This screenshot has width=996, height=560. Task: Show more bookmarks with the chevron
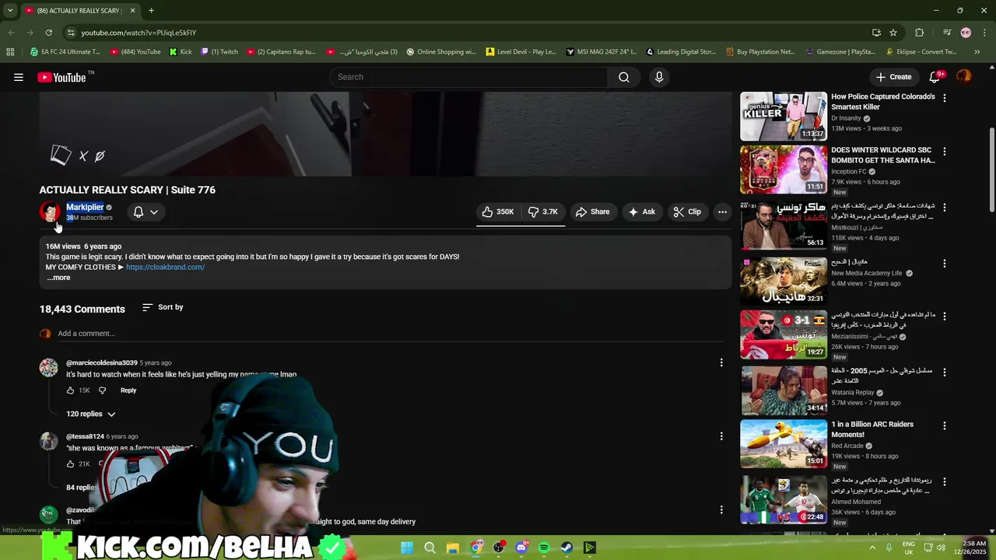tap(977, 52)
